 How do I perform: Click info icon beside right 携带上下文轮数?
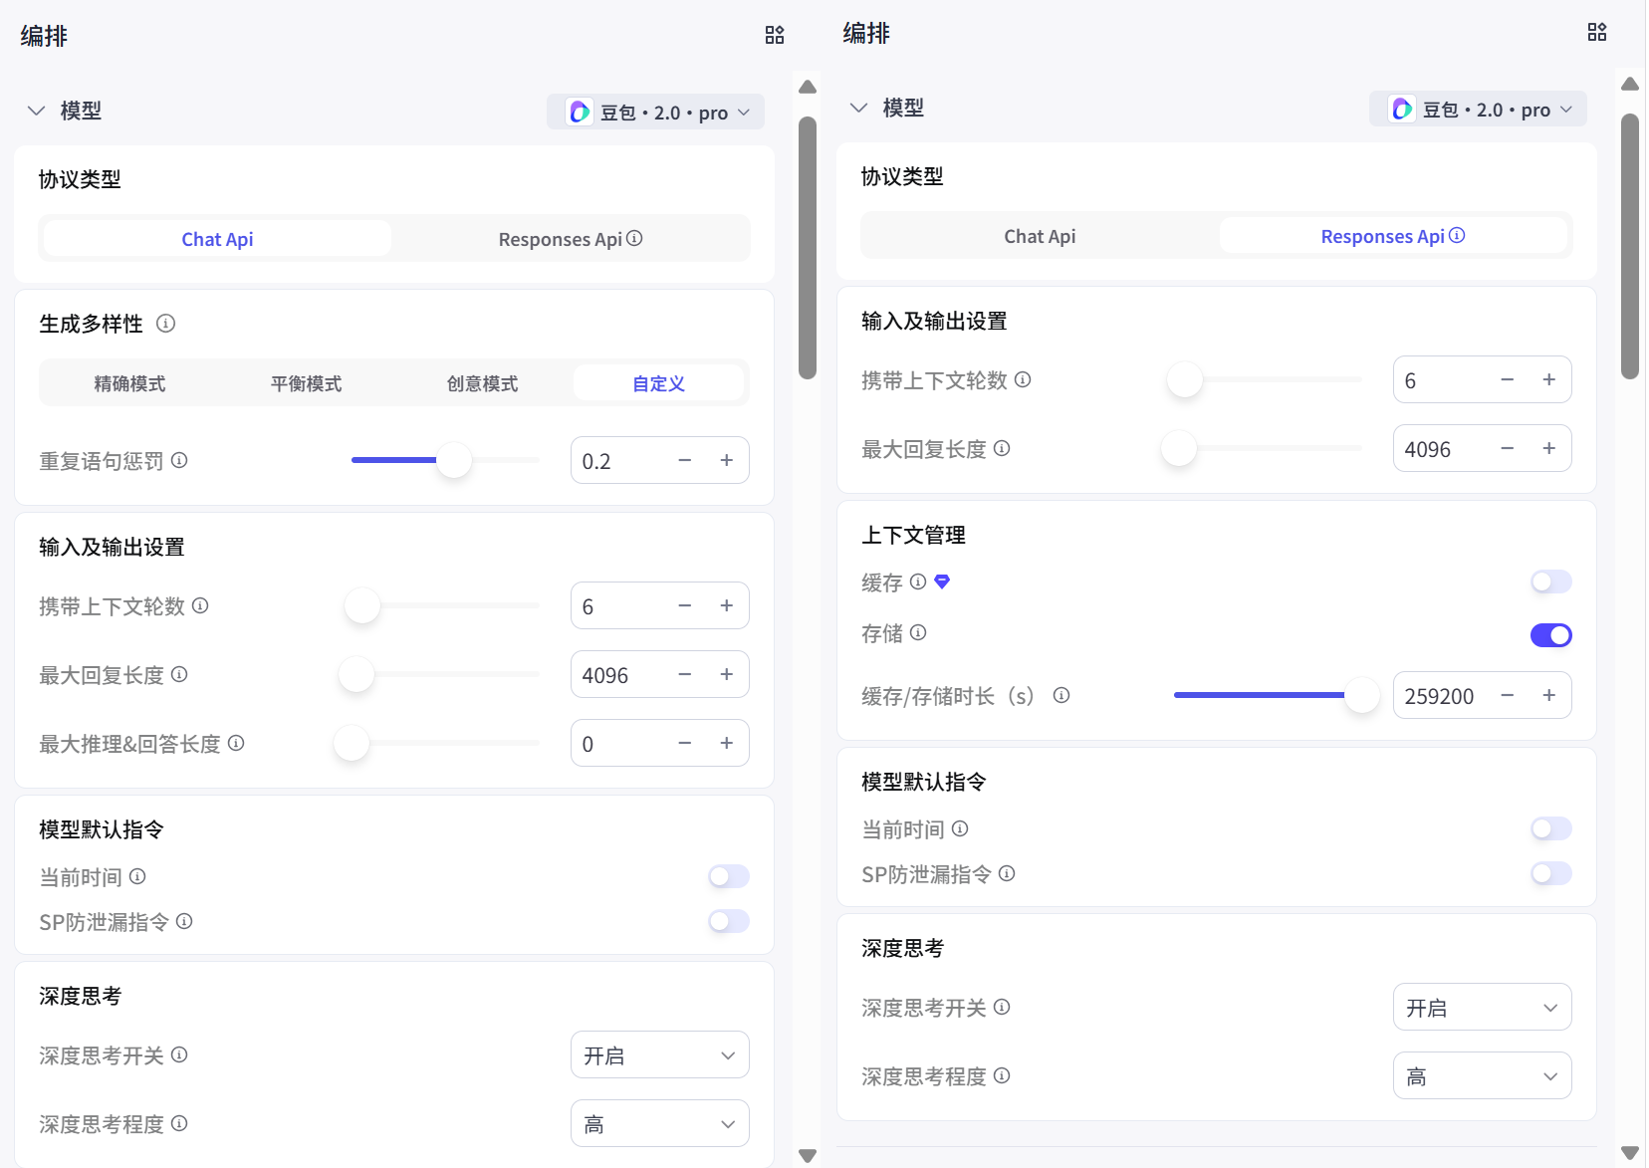pos(1023,379)
